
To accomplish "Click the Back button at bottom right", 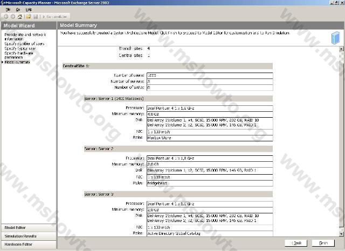I will pos(297,243).
